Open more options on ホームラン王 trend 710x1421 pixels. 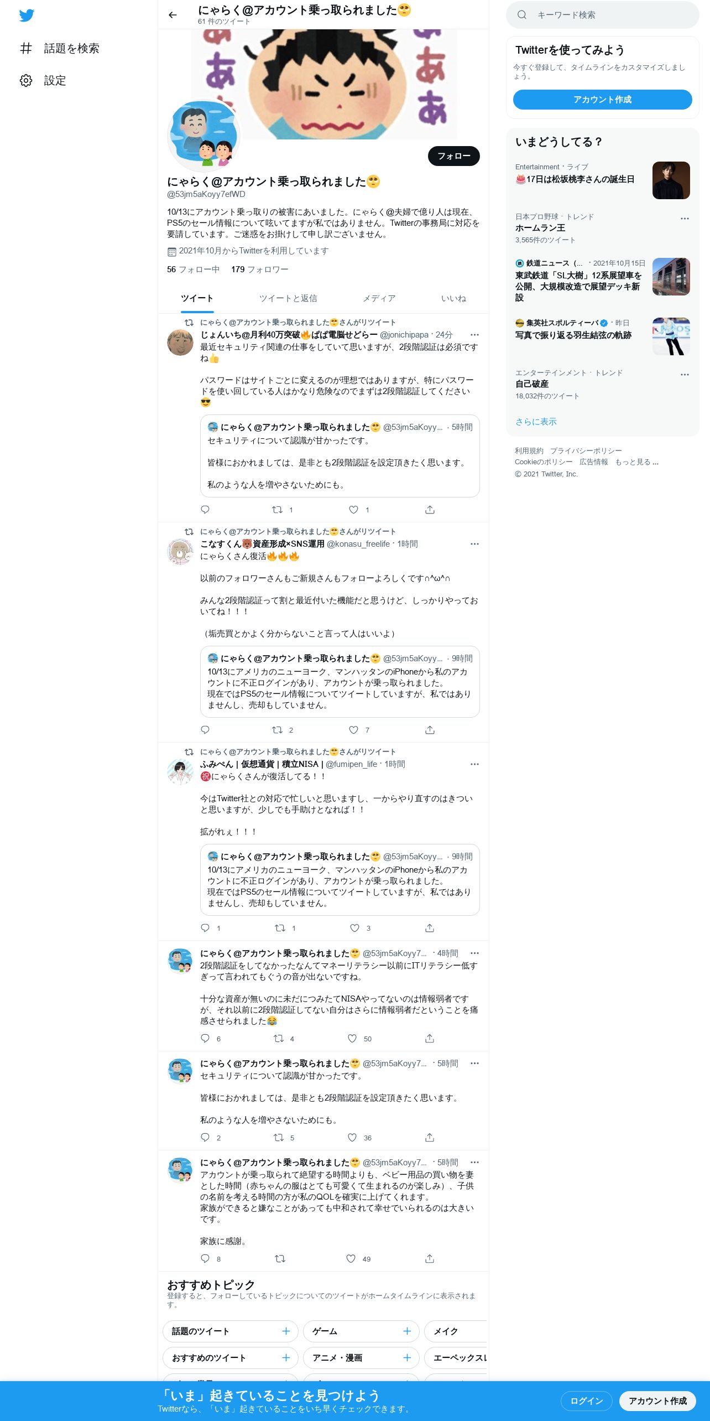pyautogui.click(x=685, y=219)
